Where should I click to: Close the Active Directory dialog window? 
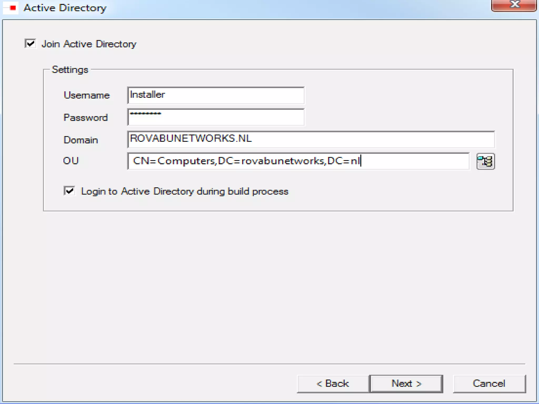click(x=514, y=5)
